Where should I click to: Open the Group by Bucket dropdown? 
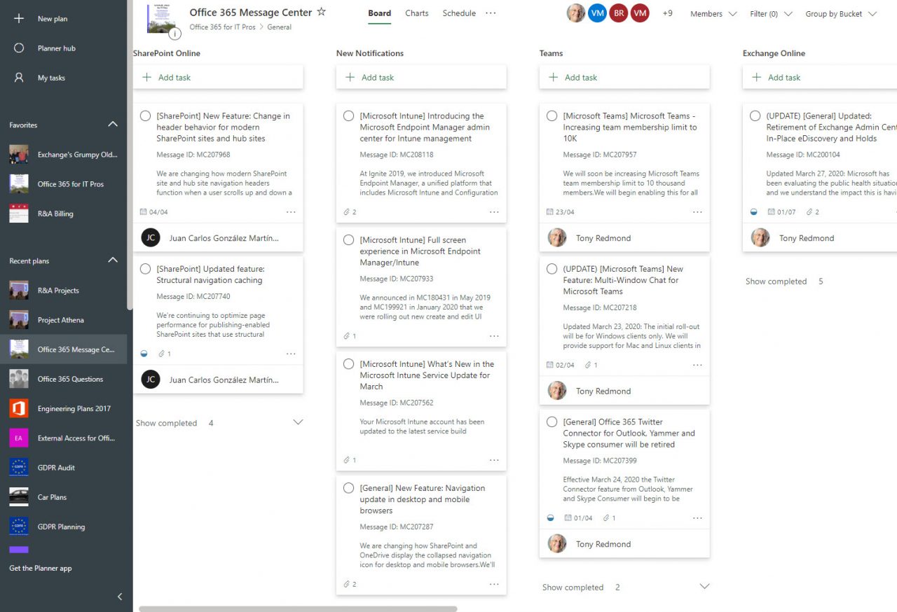[841, 13]
